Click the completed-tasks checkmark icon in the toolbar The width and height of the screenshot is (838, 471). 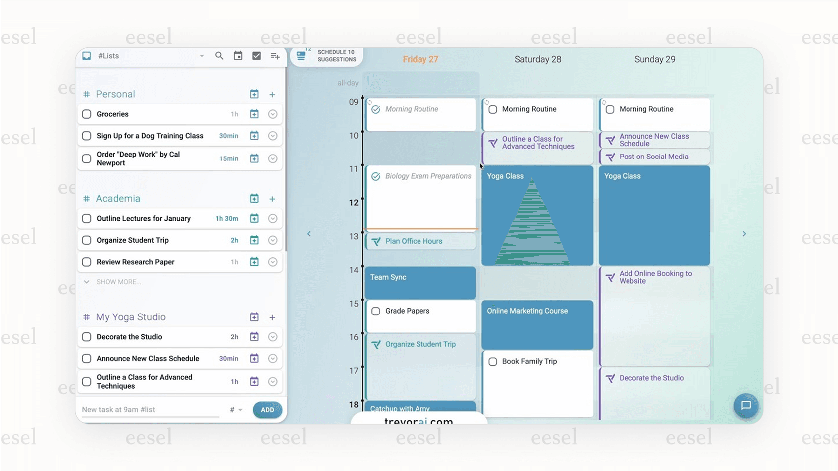pos(256,56)
